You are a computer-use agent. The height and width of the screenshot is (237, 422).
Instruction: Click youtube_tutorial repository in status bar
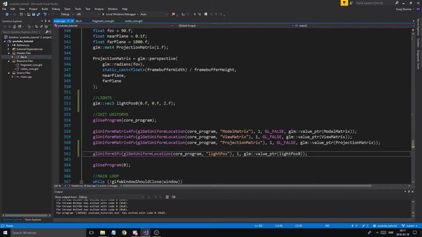(385, 226)
